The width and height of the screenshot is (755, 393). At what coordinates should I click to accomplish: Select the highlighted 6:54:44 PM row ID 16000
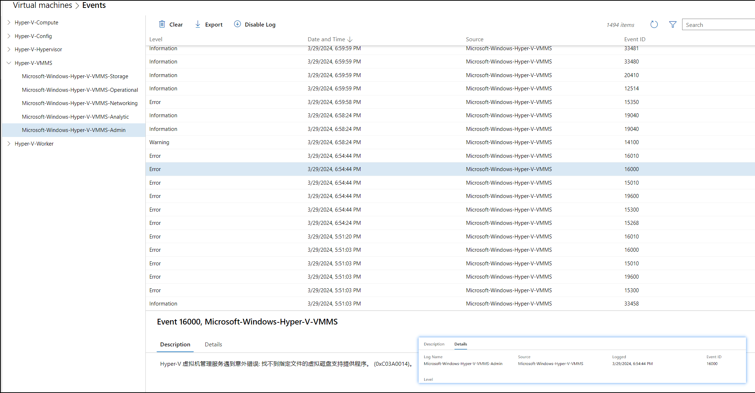pos(450,169)
